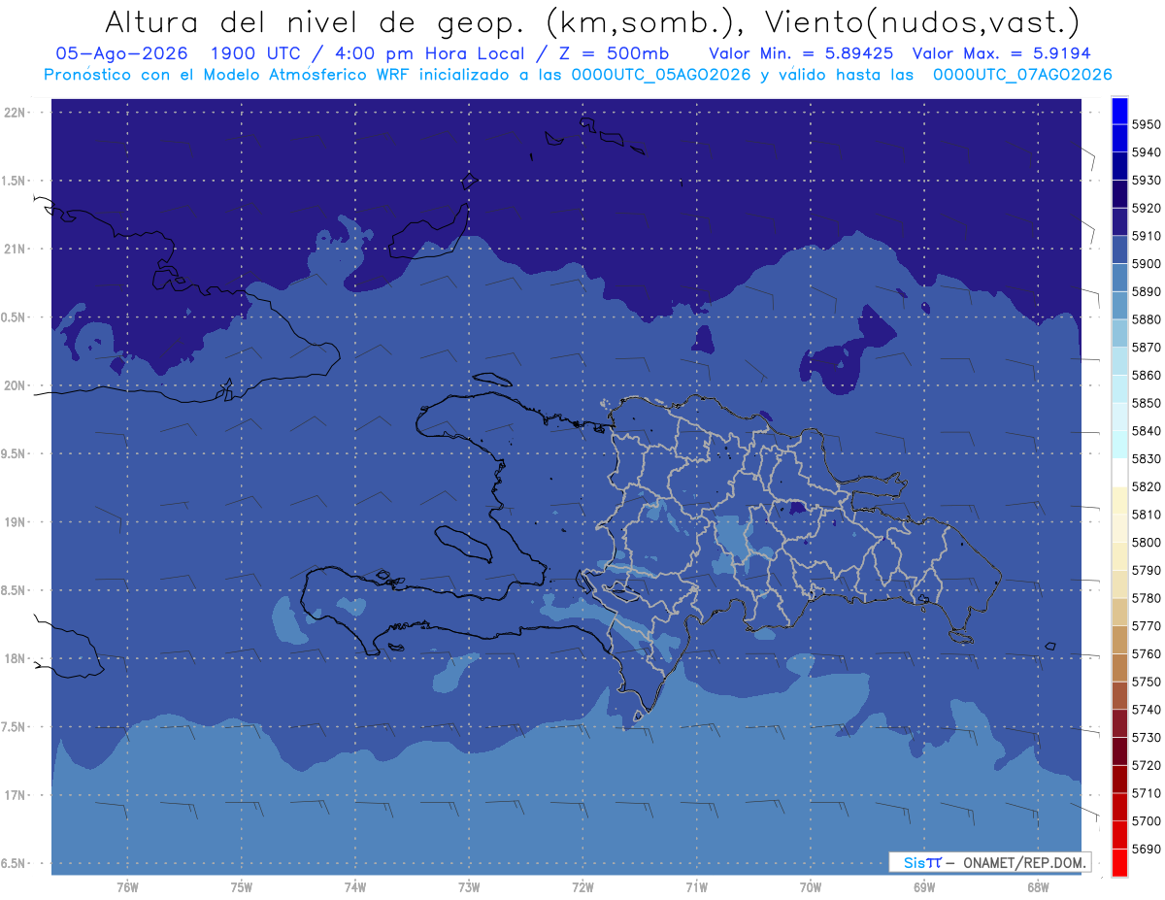Click the "5900" legend value
1165x900 pixels.
tap(1146, 264)
